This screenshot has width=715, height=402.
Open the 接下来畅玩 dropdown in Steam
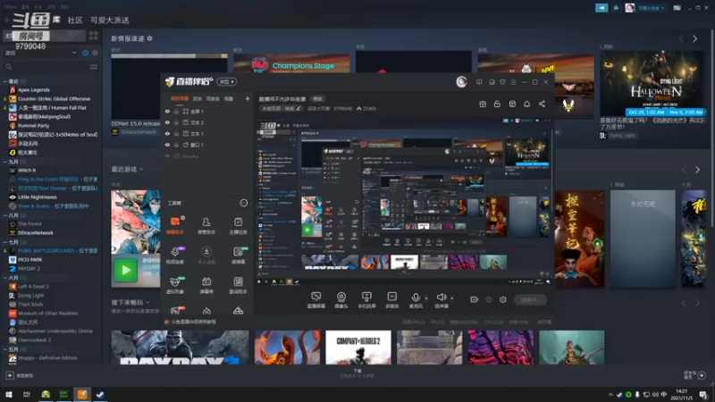point(130,302)
